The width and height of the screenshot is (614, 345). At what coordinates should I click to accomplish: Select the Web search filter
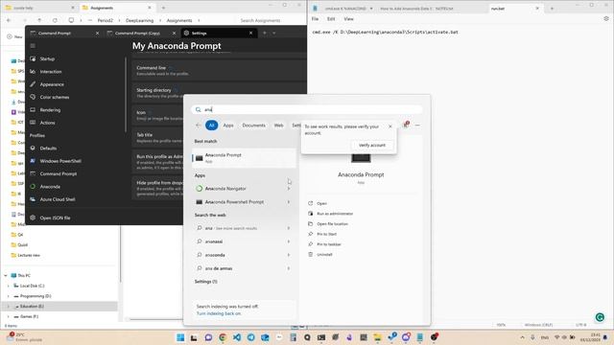point(278,126)
